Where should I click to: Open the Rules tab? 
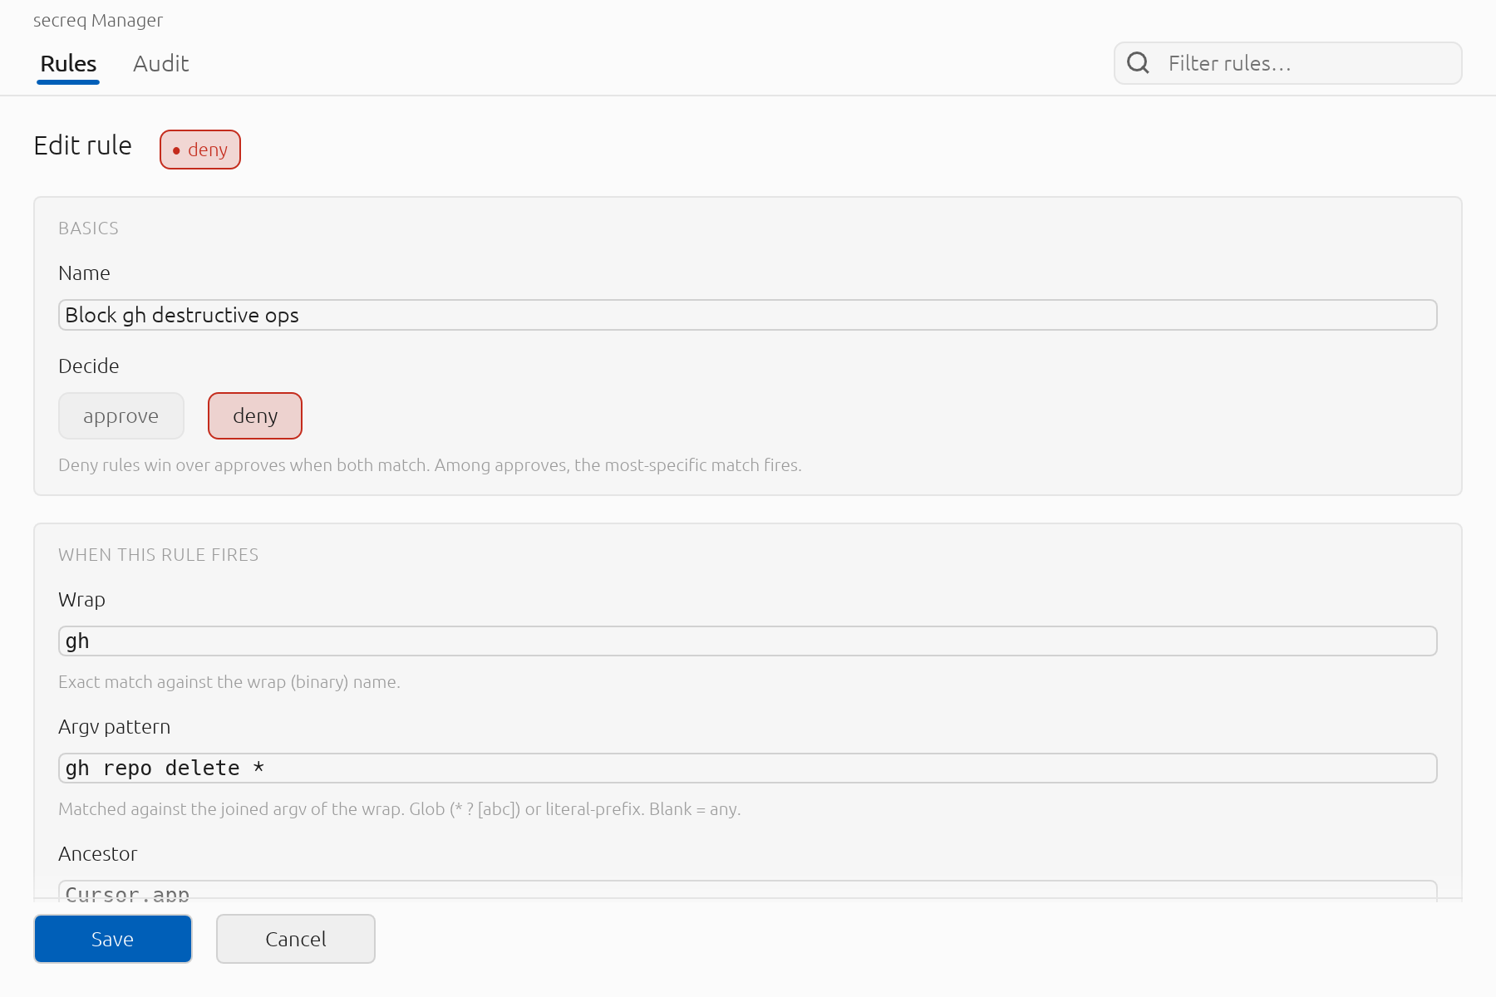pyautogui.click(x=68, y=64)
